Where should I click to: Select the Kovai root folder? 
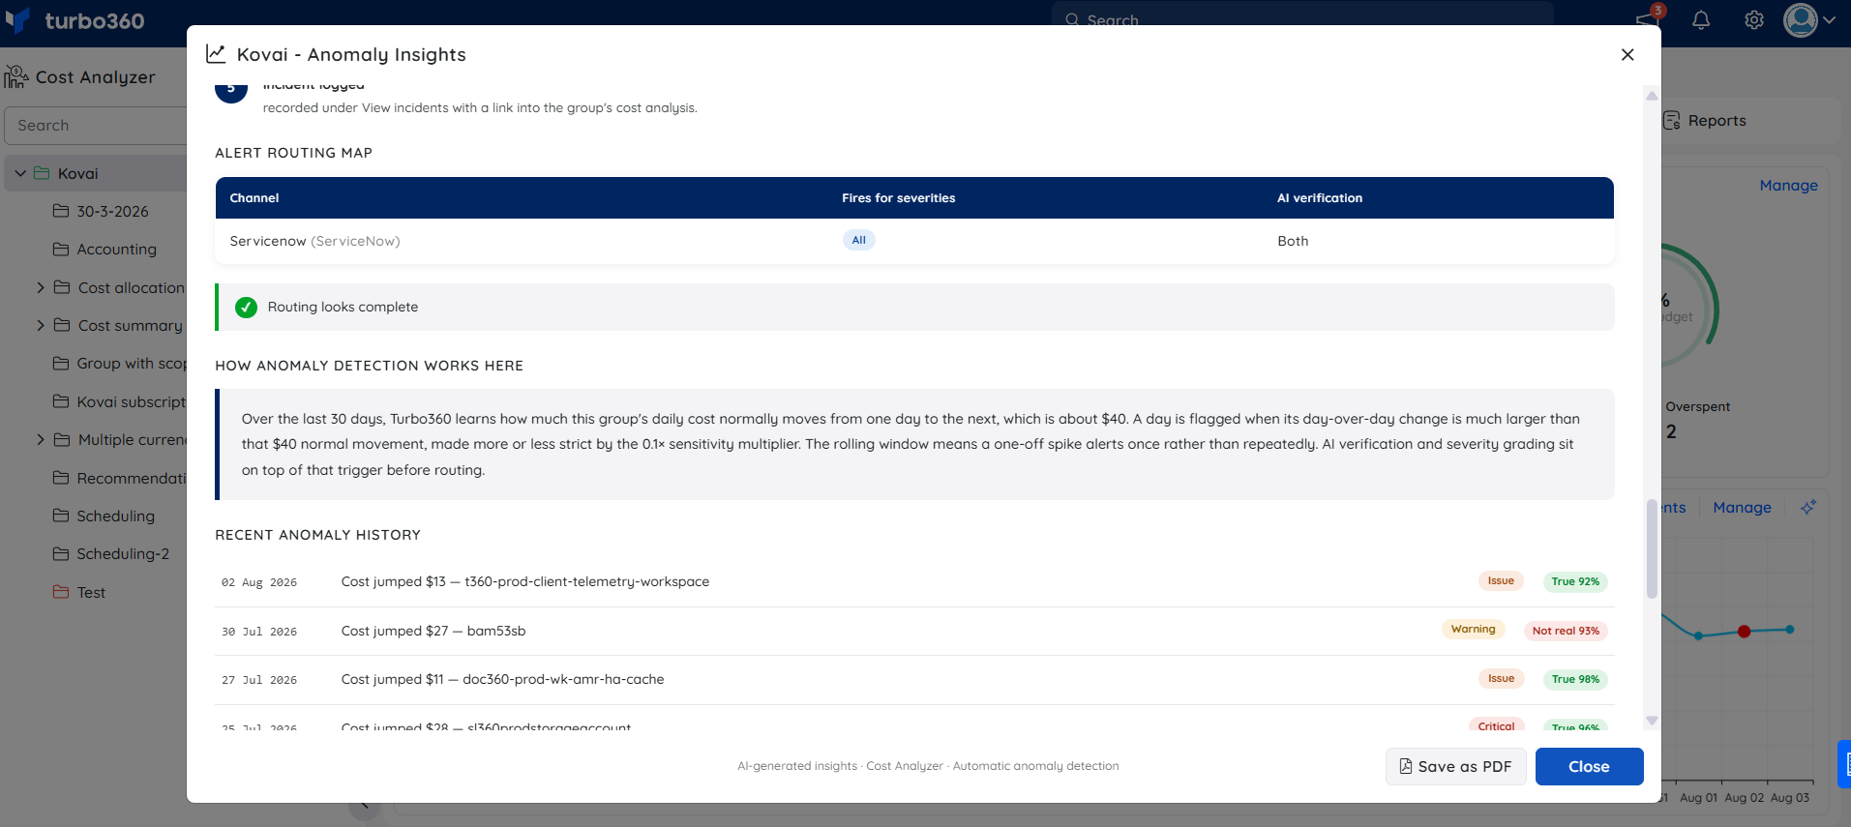[x=77, y=173]
